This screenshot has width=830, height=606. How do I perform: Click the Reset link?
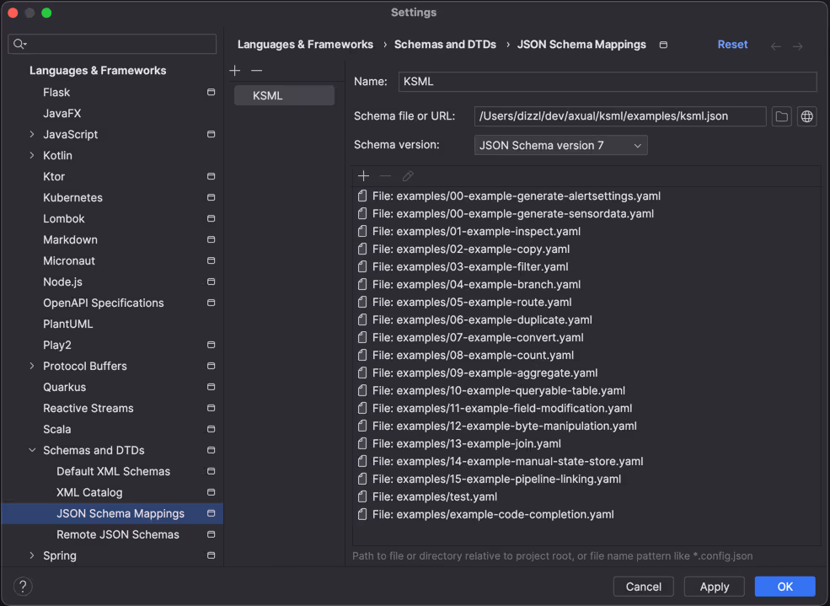point(732,45)
